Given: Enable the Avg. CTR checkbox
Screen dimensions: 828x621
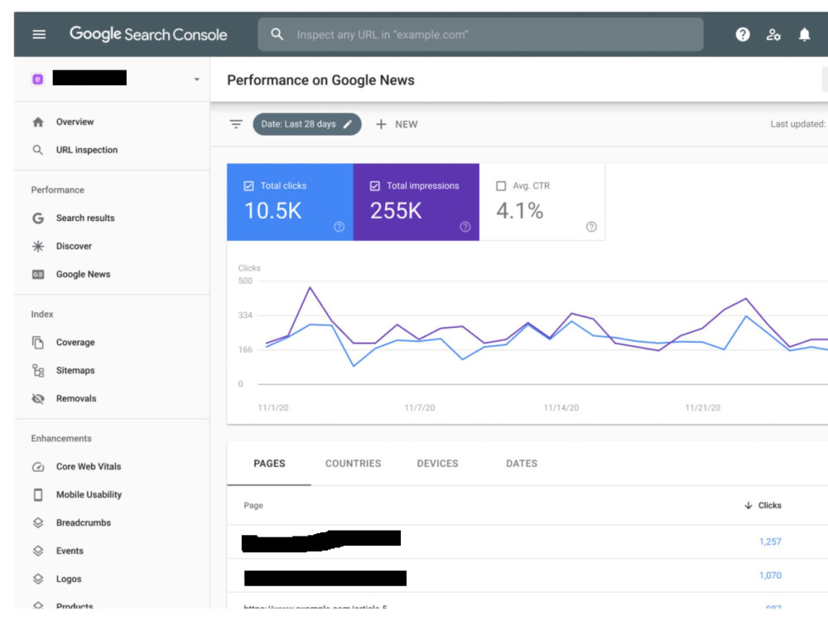Looking at the screenshot, I should [501, 185].
